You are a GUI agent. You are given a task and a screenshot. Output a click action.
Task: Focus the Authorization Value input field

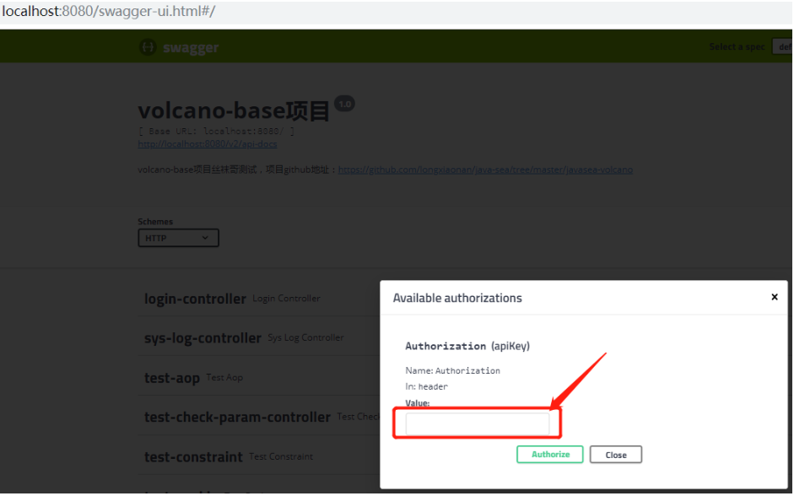pos(478,424)
